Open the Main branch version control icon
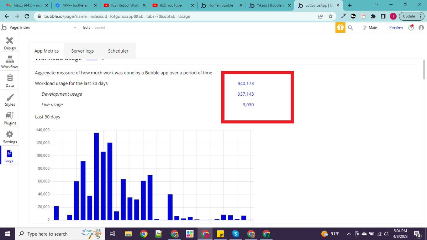The image size is (427, 240). [x=370, y=27]
